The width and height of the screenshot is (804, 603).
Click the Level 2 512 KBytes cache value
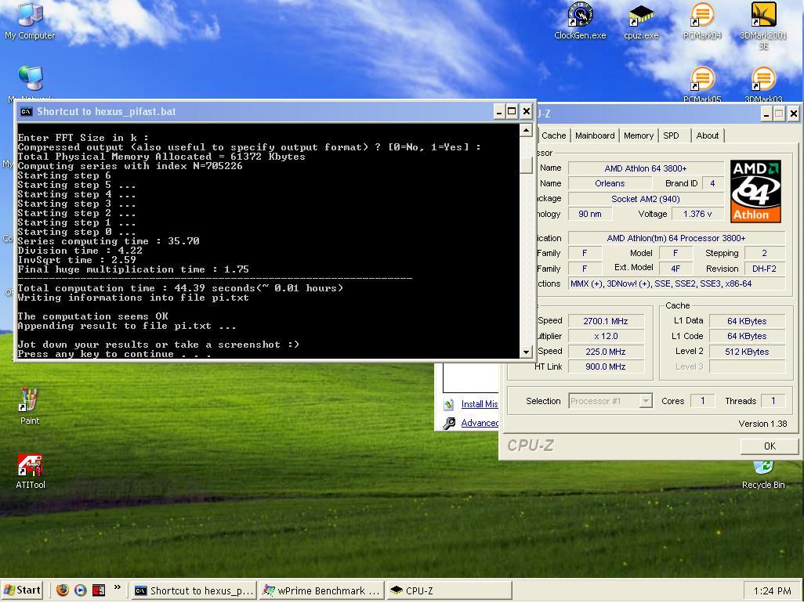(x=747, y=352)
